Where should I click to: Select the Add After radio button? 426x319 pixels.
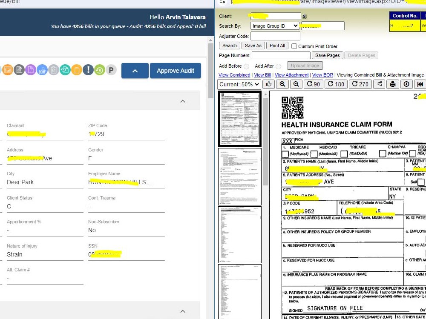click(279, 66)
